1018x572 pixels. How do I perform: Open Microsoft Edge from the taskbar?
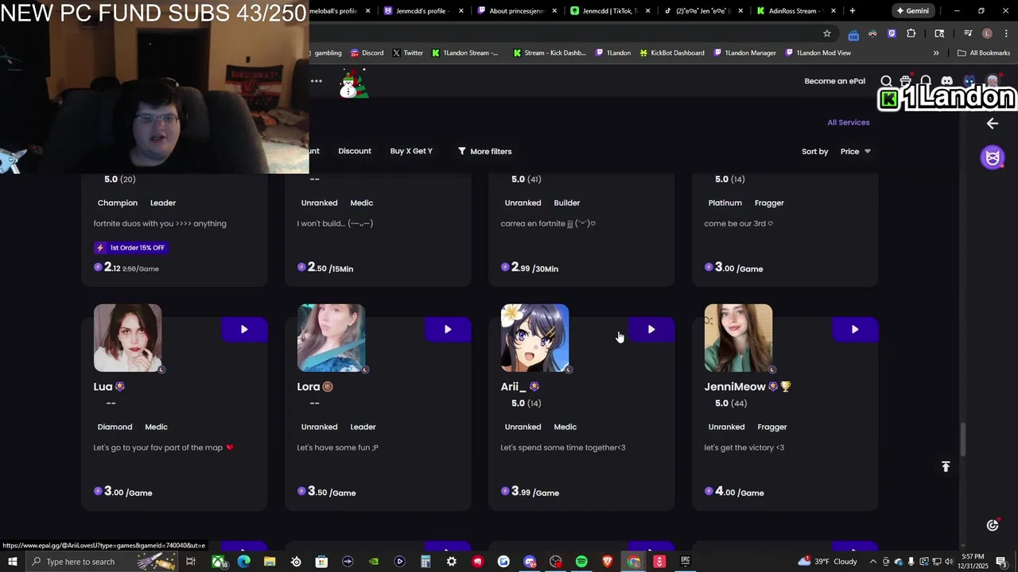(x=243, y=562)
